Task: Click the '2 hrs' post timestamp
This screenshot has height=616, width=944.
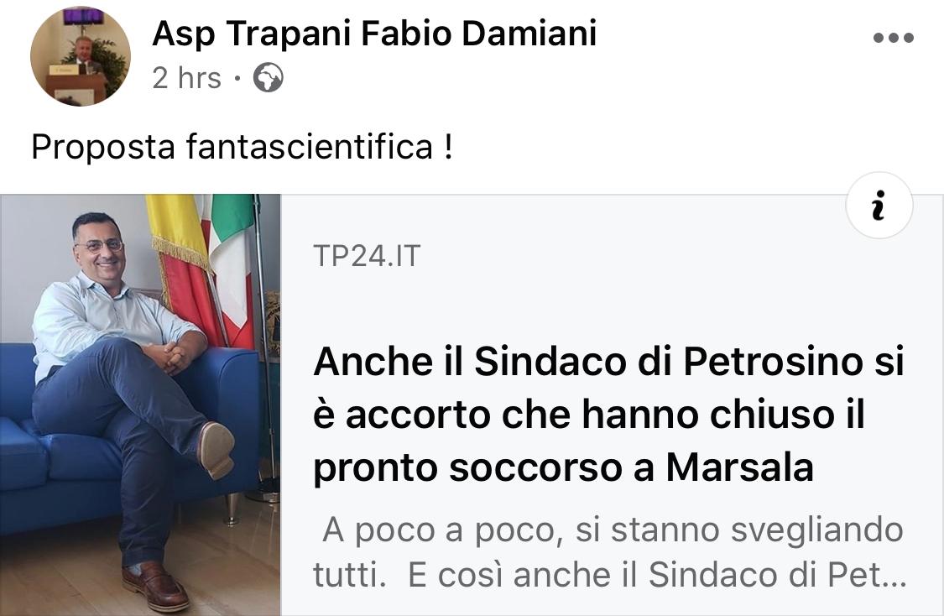Action: coord(186,78)
